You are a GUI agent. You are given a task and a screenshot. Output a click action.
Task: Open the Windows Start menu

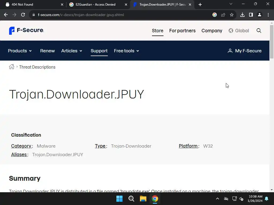click(x=120, y=199)
